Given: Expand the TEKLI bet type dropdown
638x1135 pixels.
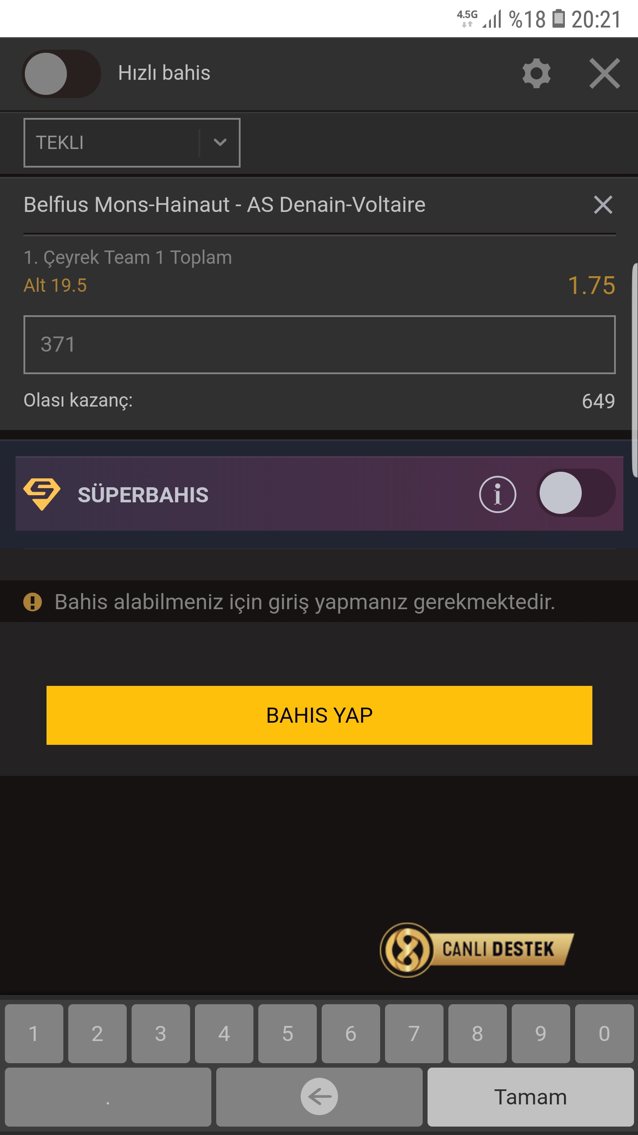Looking at the screenshot, I should click(132, 143).
